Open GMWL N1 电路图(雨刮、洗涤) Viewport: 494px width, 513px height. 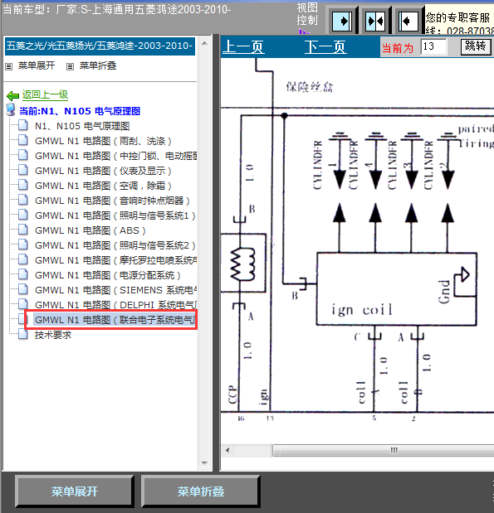tap(103, 141)
